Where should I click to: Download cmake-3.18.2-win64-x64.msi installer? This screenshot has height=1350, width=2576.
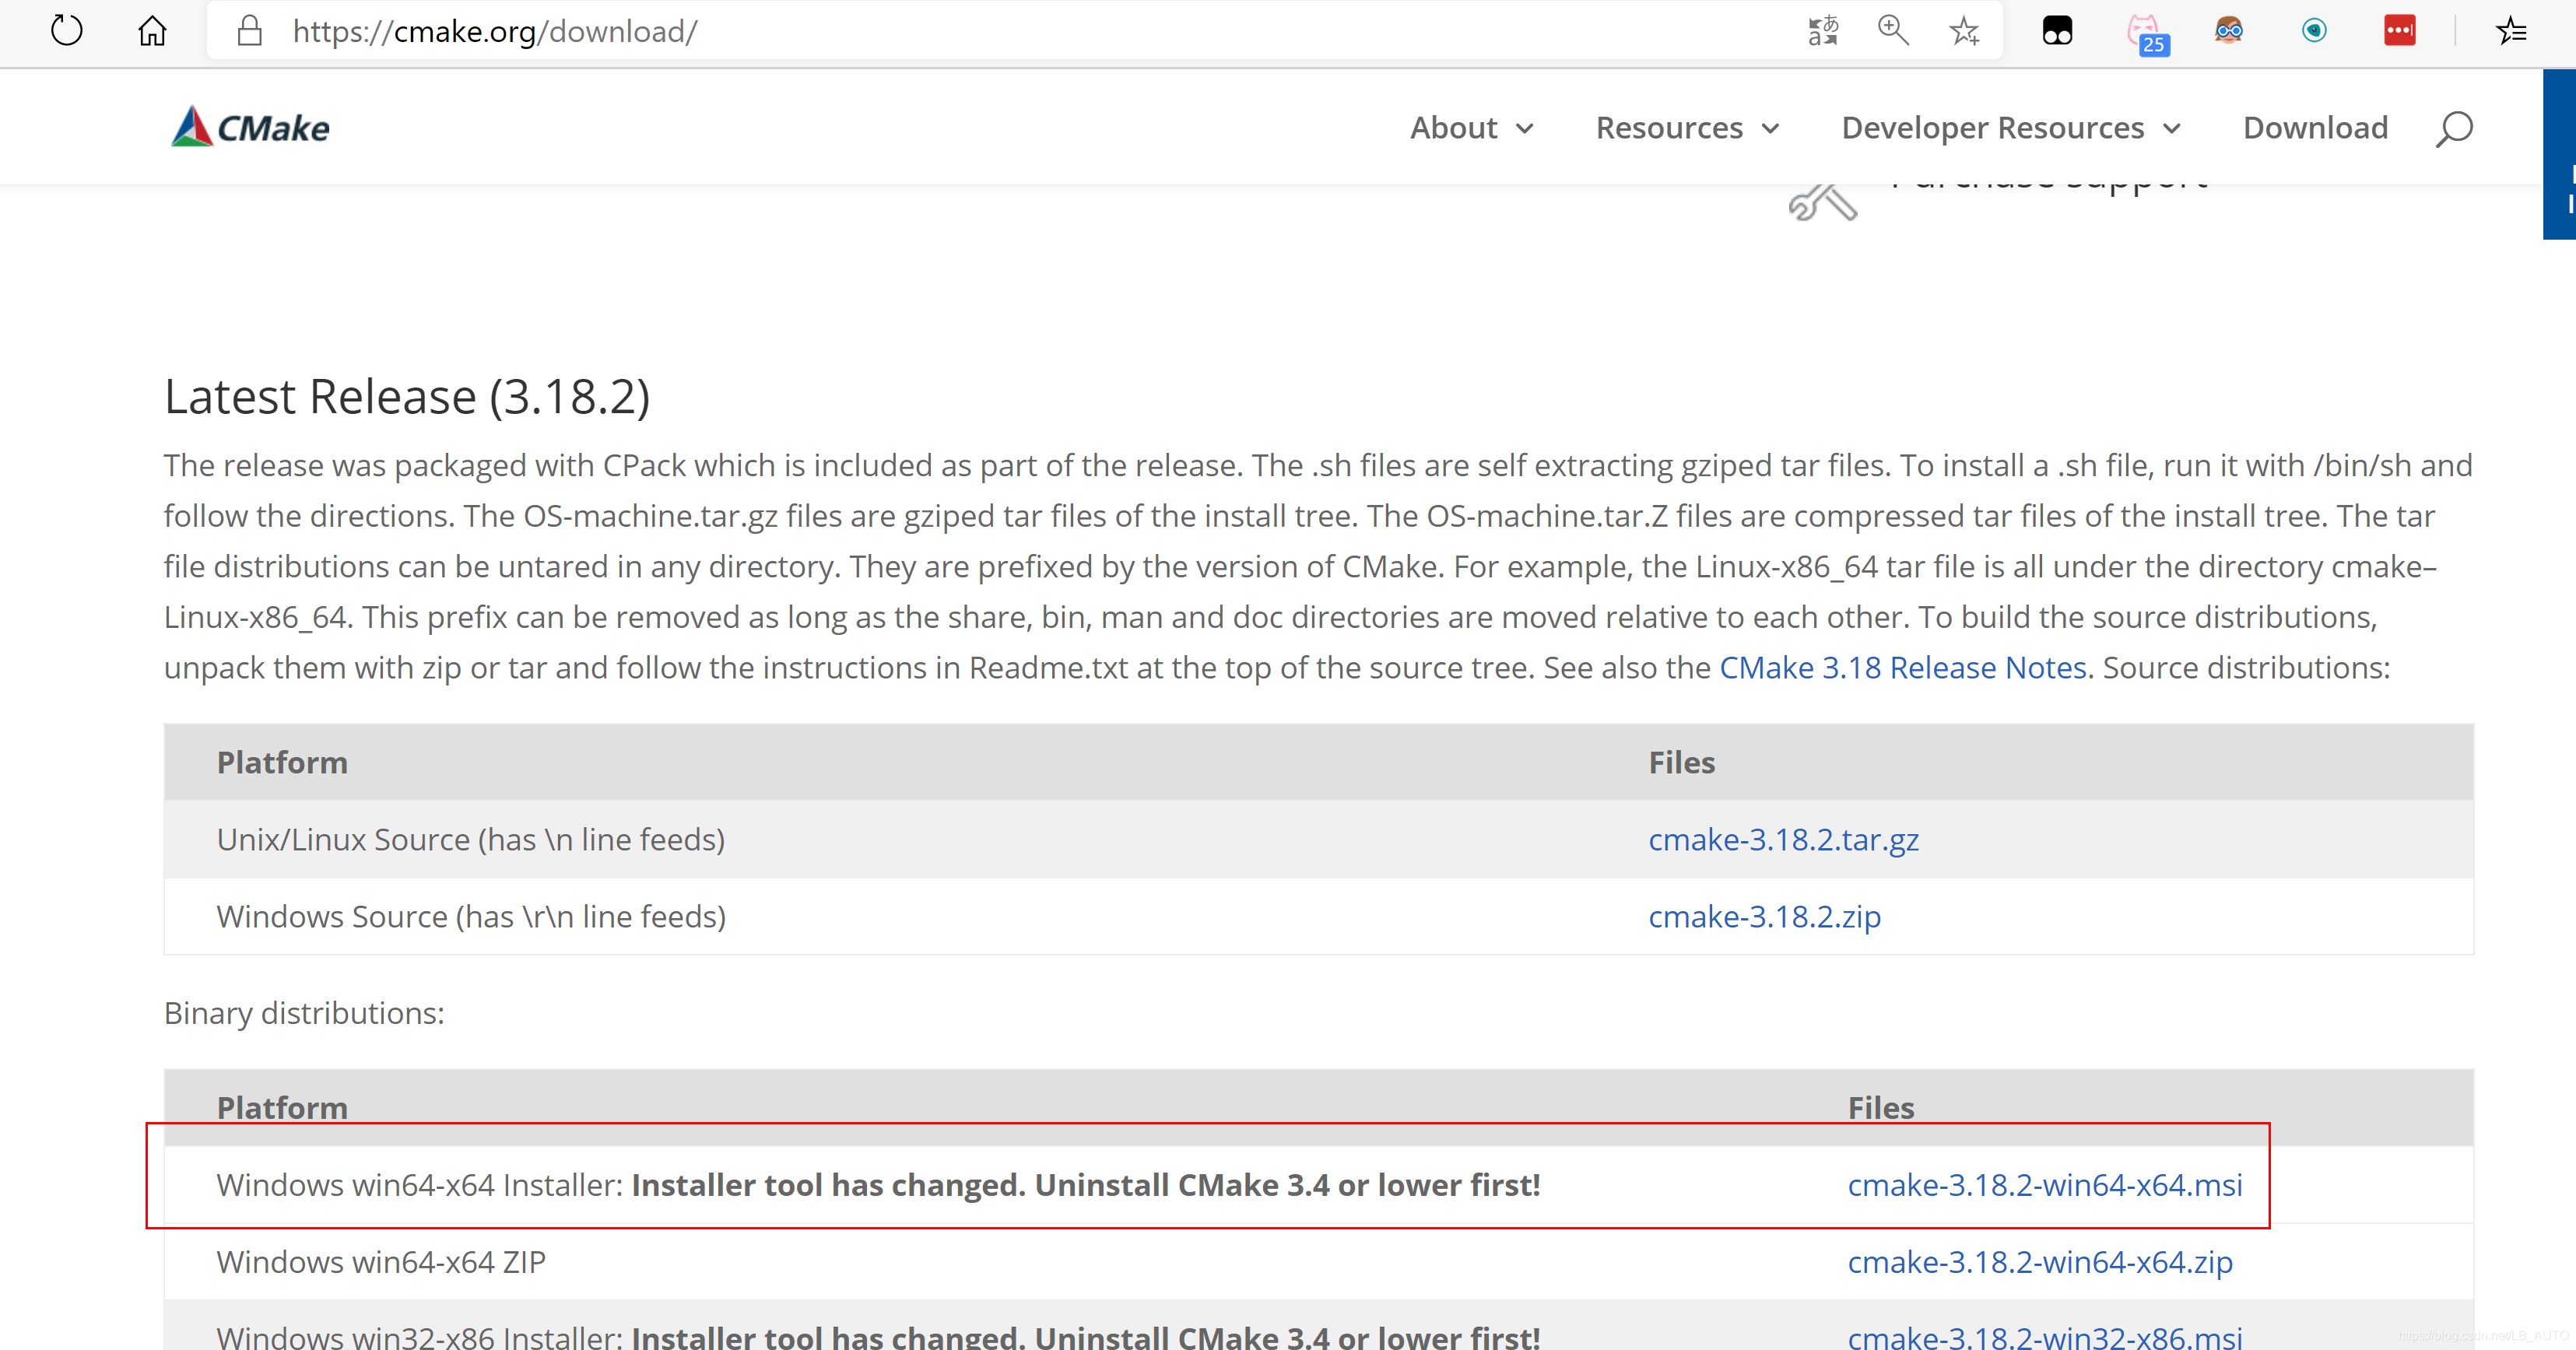click(x=2044, y=1185)
